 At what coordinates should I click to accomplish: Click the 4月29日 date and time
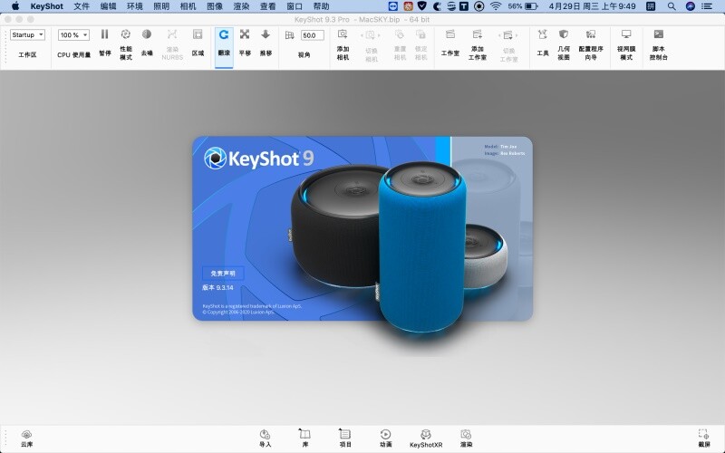[592, 6]
